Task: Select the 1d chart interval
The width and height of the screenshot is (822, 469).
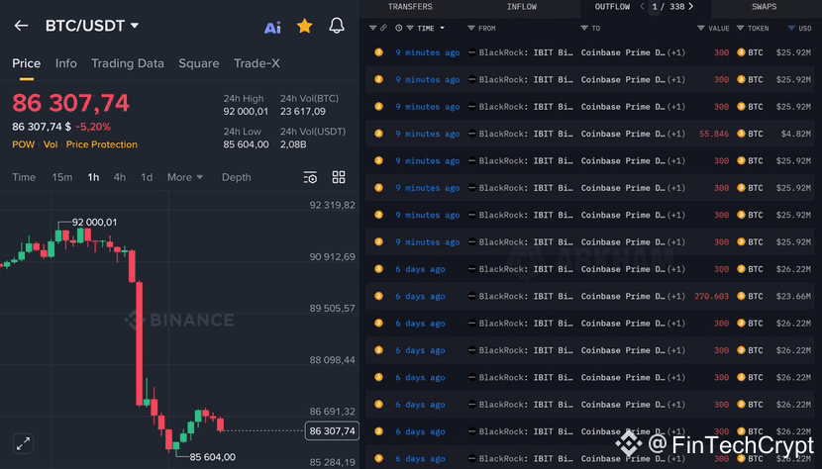Action: pyautogui.click(x=147, y=177)
